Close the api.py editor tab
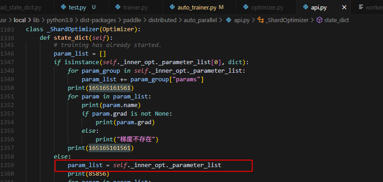Image resolution: width=383 pixels, height=182 pixels. (344, 7)
